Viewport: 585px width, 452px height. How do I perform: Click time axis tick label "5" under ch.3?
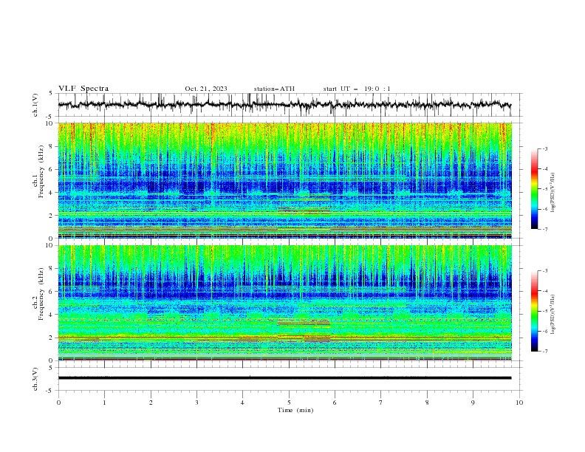(x=289, y=403)
